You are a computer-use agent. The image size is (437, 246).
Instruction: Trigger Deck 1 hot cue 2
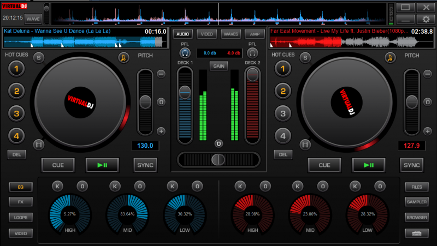tap(16, 91)
